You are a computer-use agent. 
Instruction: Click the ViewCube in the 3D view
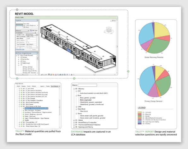pyautogui.click(x=109, y=30)
